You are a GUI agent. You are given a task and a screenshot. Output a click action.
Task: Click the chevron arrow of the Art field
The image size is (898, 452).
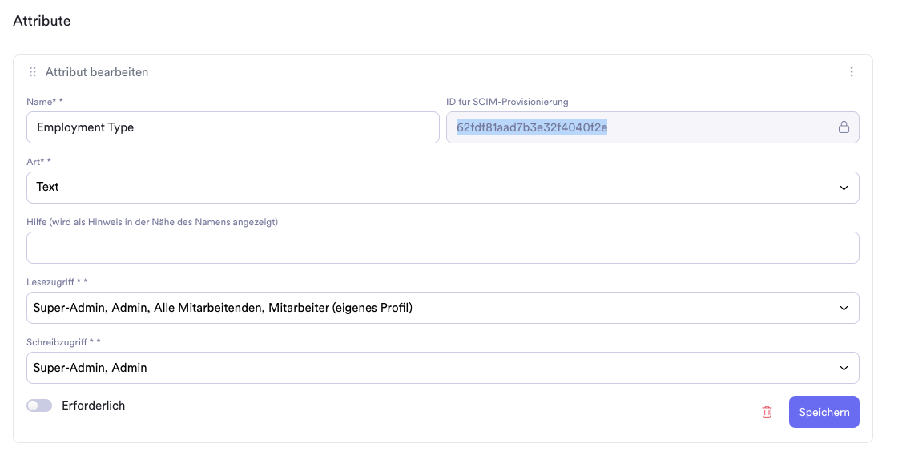tap(844, 188)
